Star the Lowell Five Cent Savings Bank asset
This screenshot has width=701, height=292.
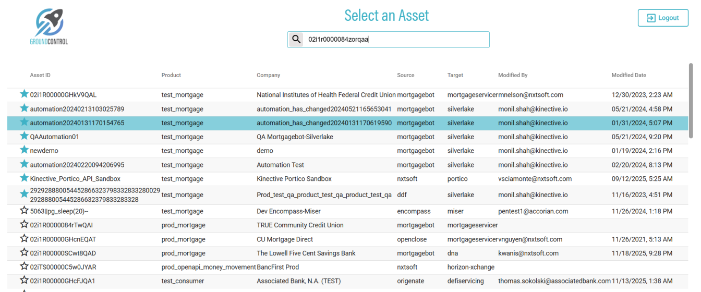pos(24,253)
